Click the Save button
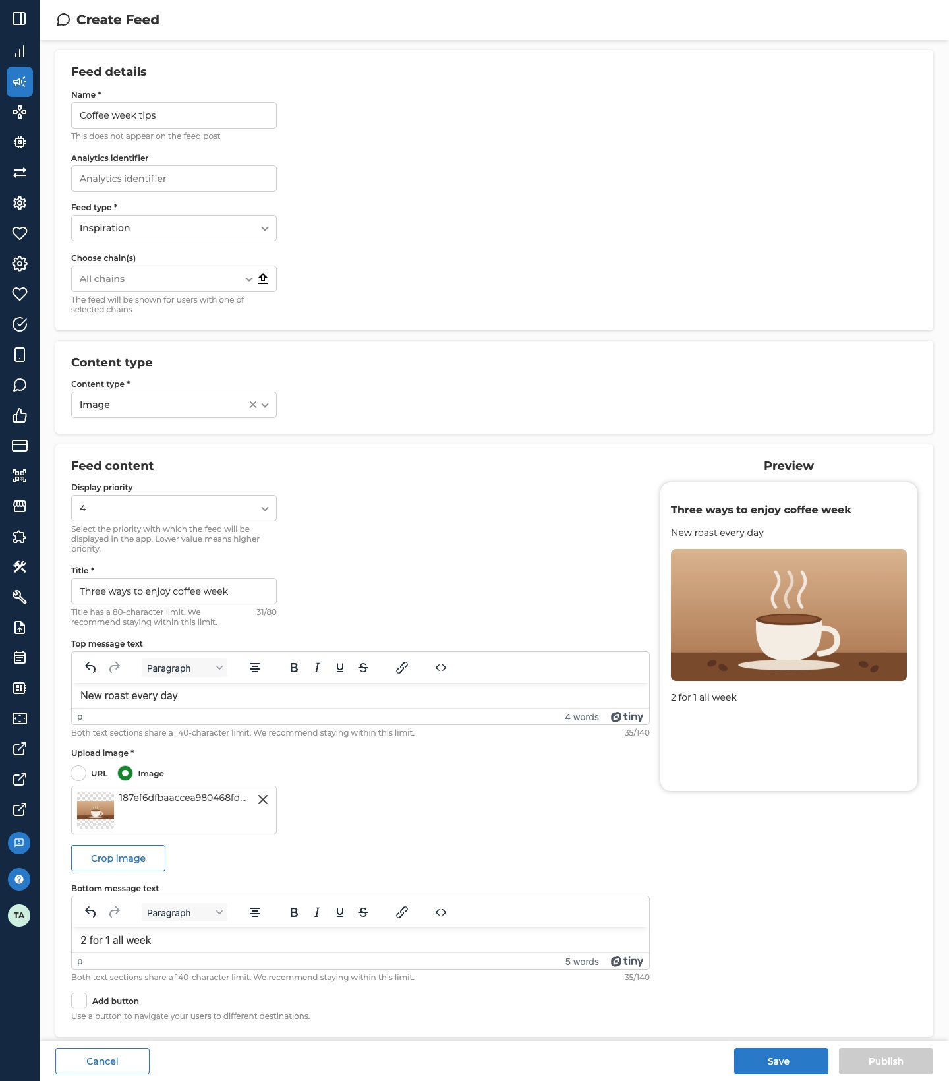 (781, 1061)
